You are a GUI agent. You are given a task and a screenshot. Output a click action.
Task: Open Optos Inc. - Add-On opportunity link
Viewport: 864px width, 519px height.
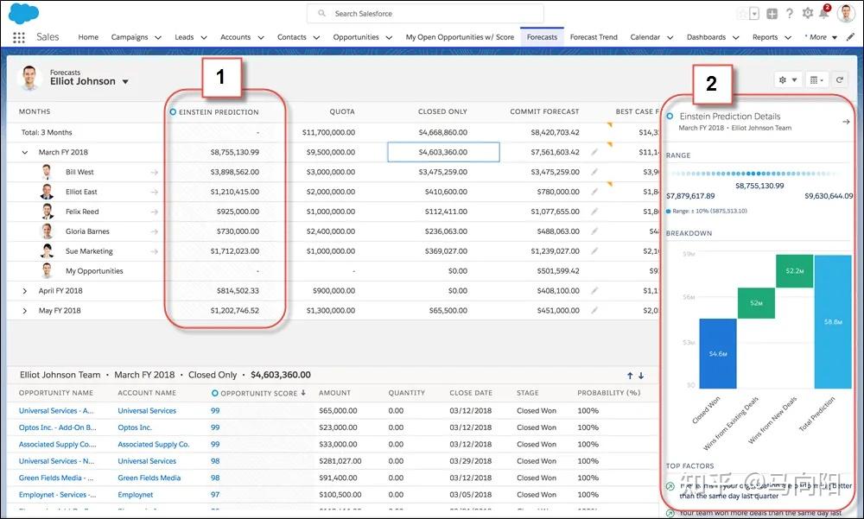coord(57,427)
